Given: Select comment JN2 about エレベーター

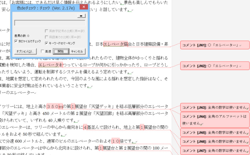Looking at the screenshot, I should coord(215,66).
